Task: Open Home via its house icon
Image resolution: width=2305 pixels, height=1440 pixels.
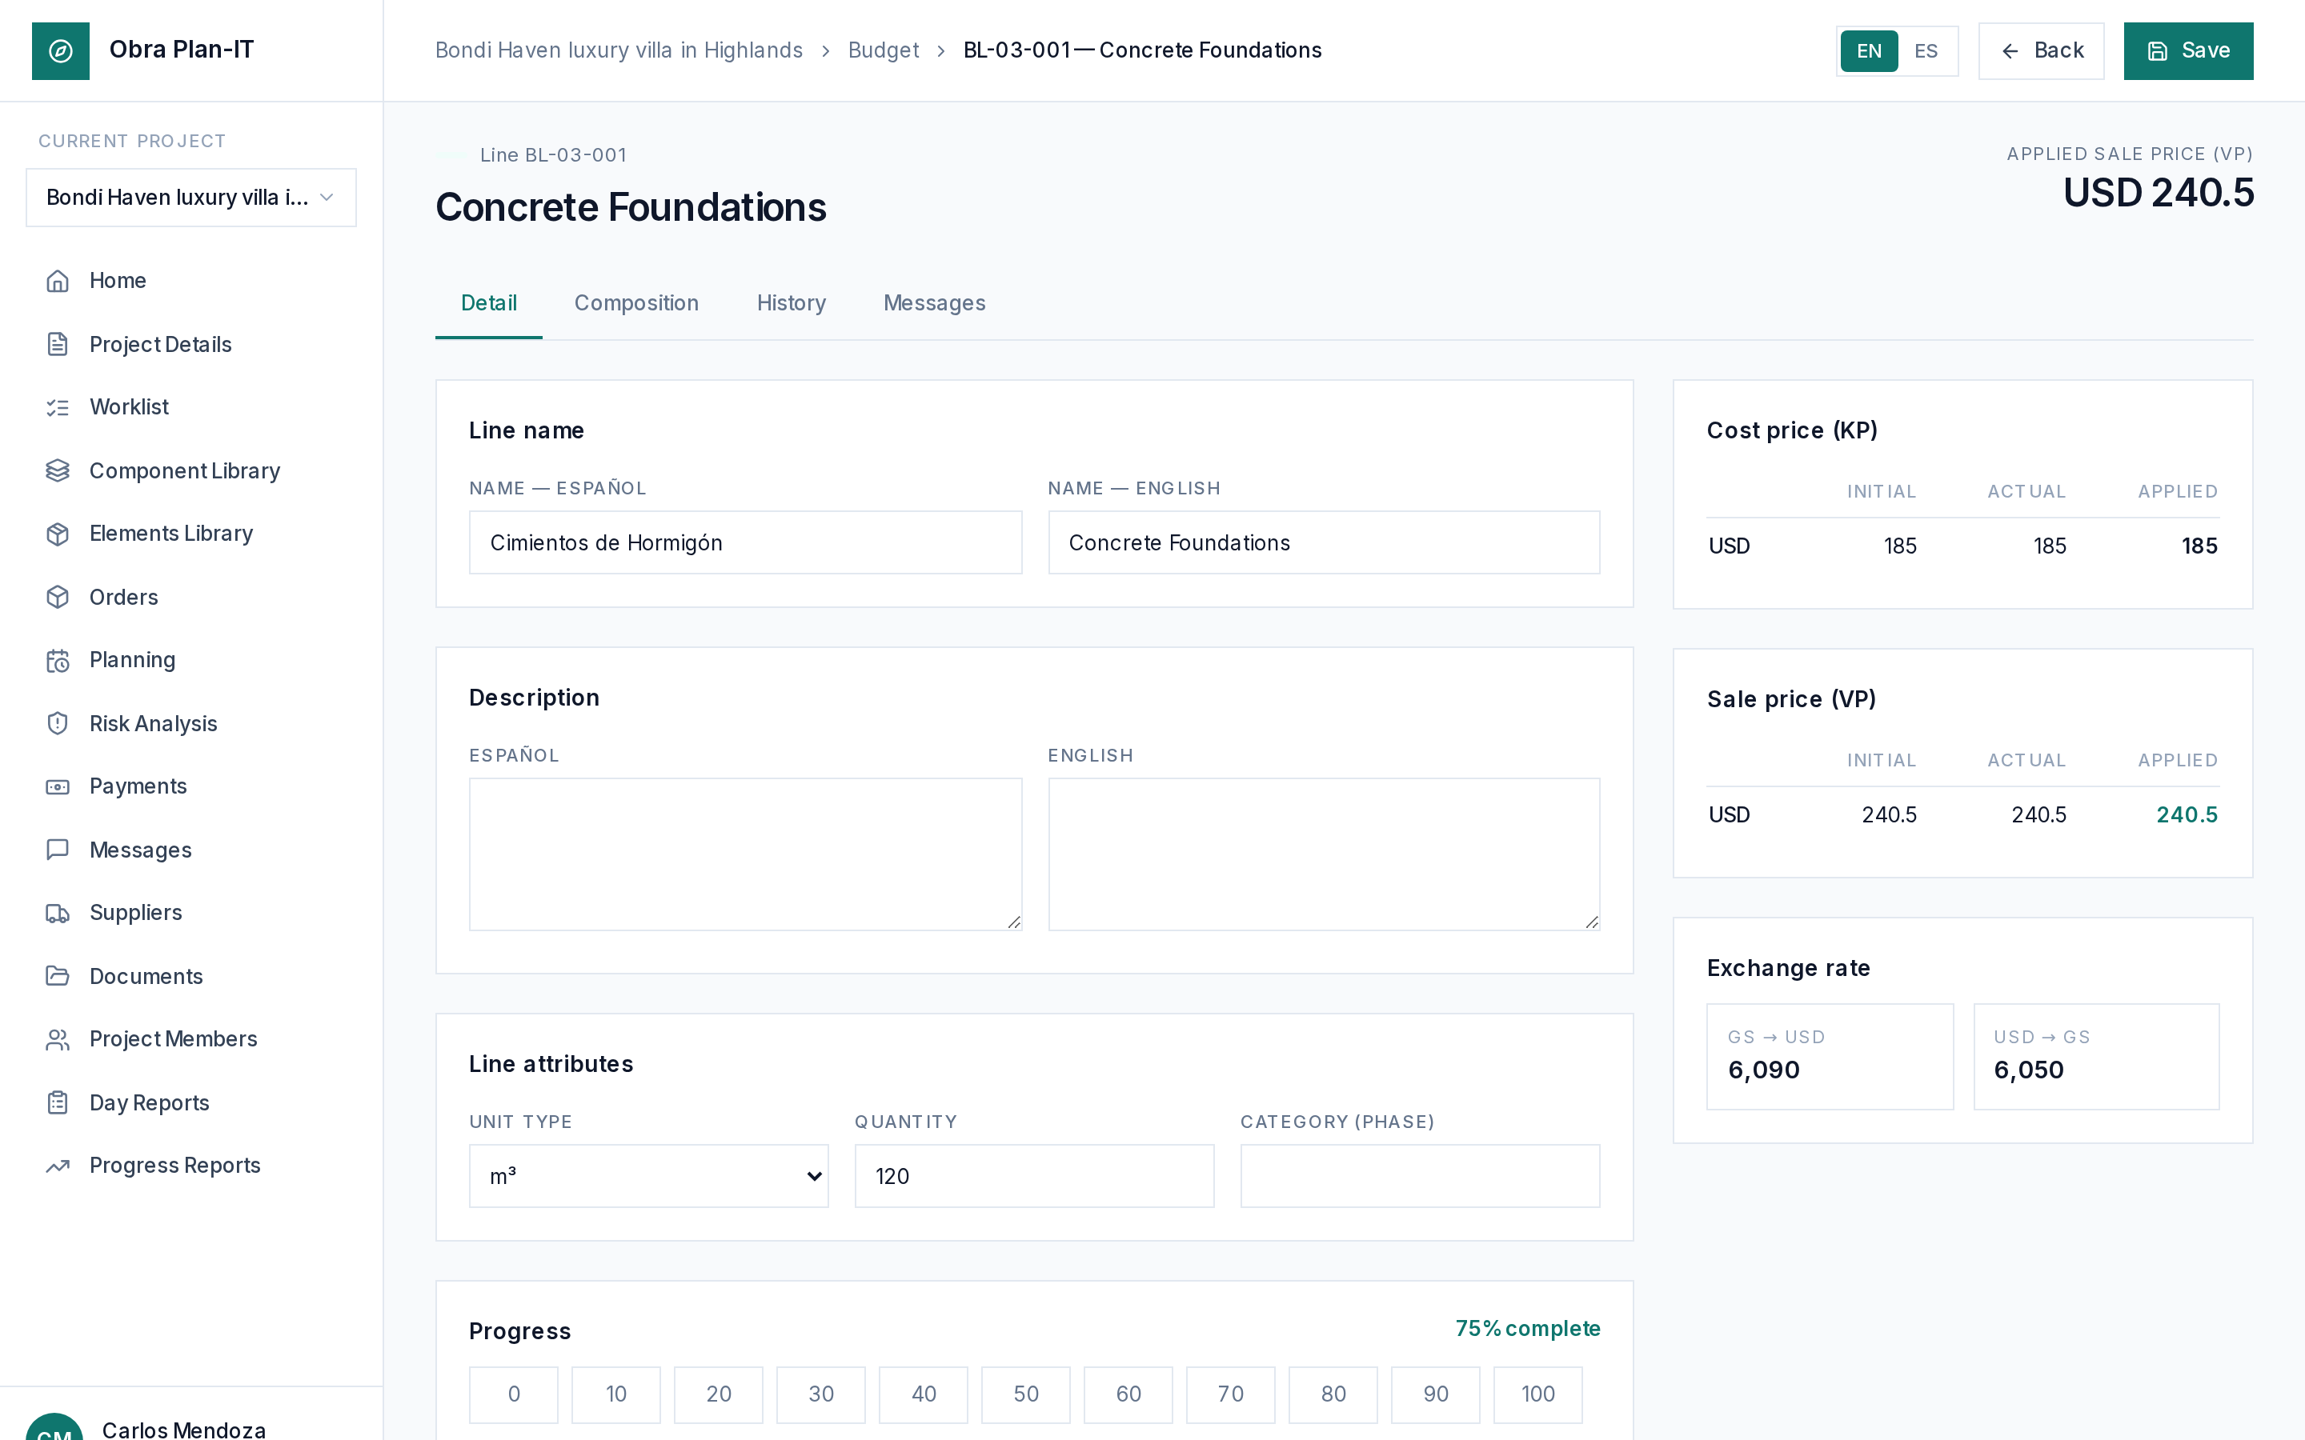Action: pyautogui.click(x=58, y=281)
